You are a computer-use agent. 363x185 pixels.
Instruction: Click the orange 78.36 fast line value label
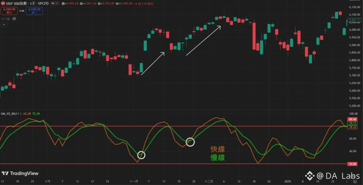[x=352, y=127]
